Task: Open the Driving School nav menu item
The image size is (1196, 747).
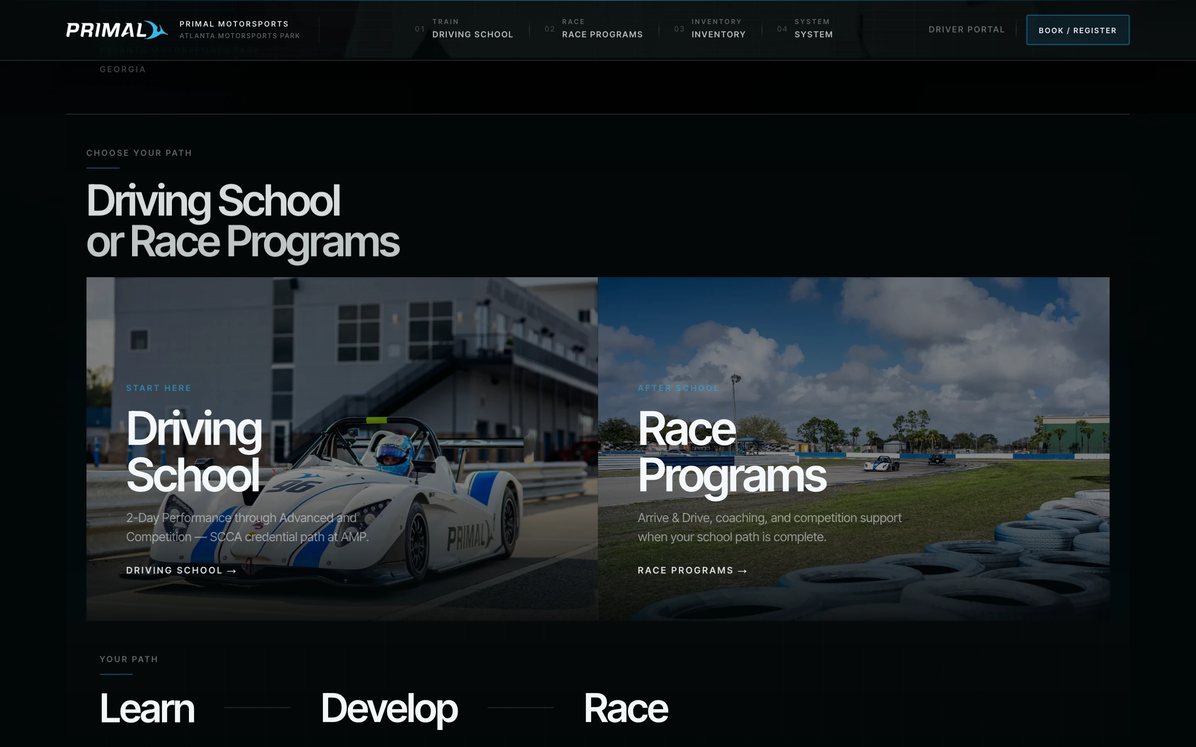Action: coord(473,29)
